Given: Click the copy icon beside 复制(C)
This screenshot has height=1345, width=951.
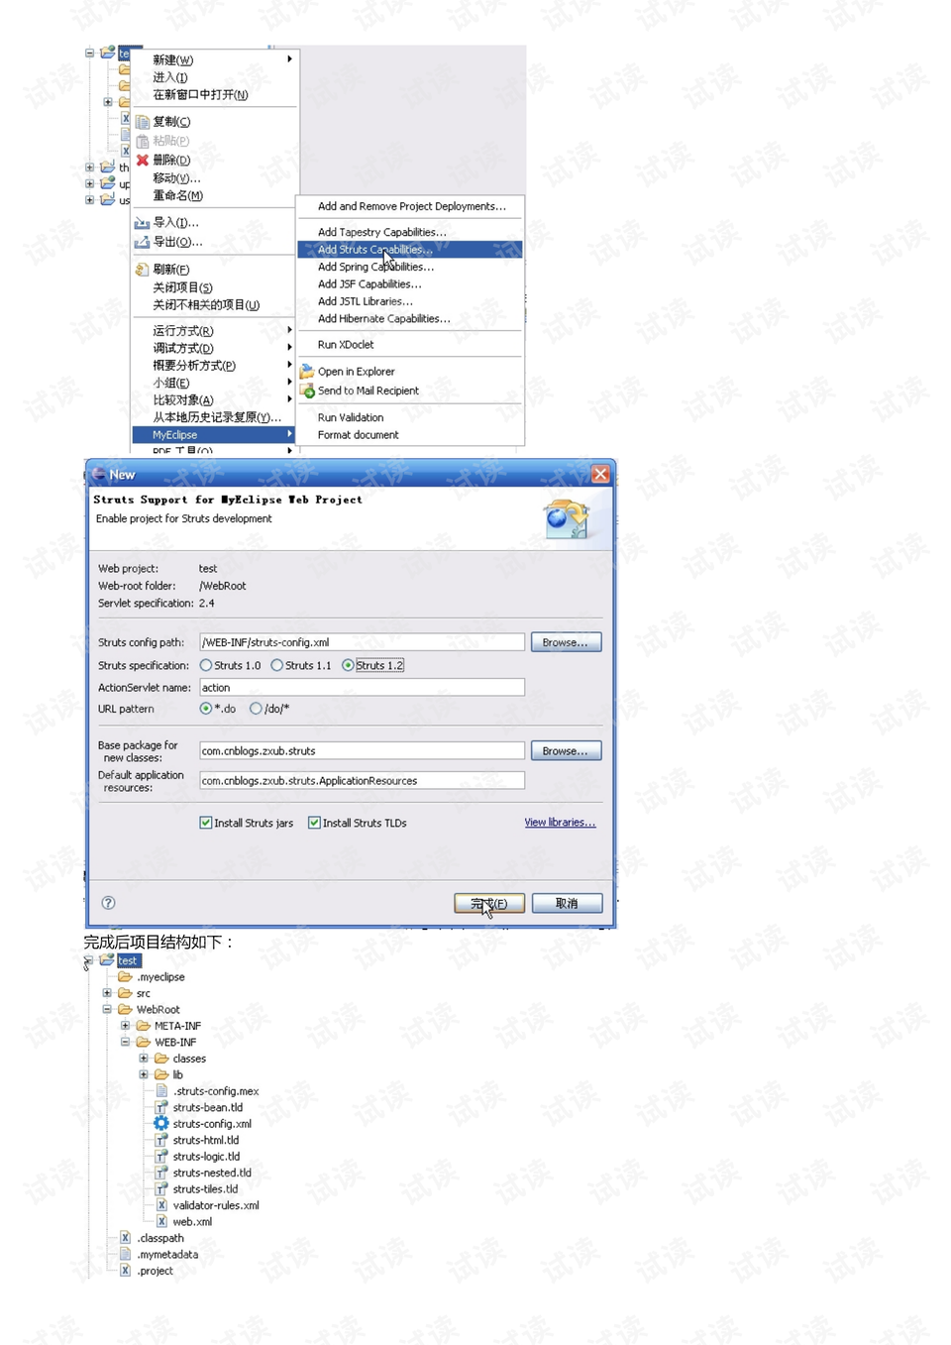Looking at the screenshot, I should pyautogui.click(x=143, y=122).
